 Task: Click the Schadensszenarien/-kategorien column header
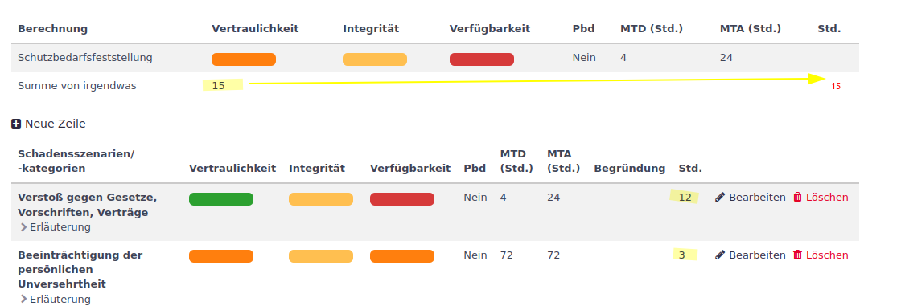pos(76,161)
